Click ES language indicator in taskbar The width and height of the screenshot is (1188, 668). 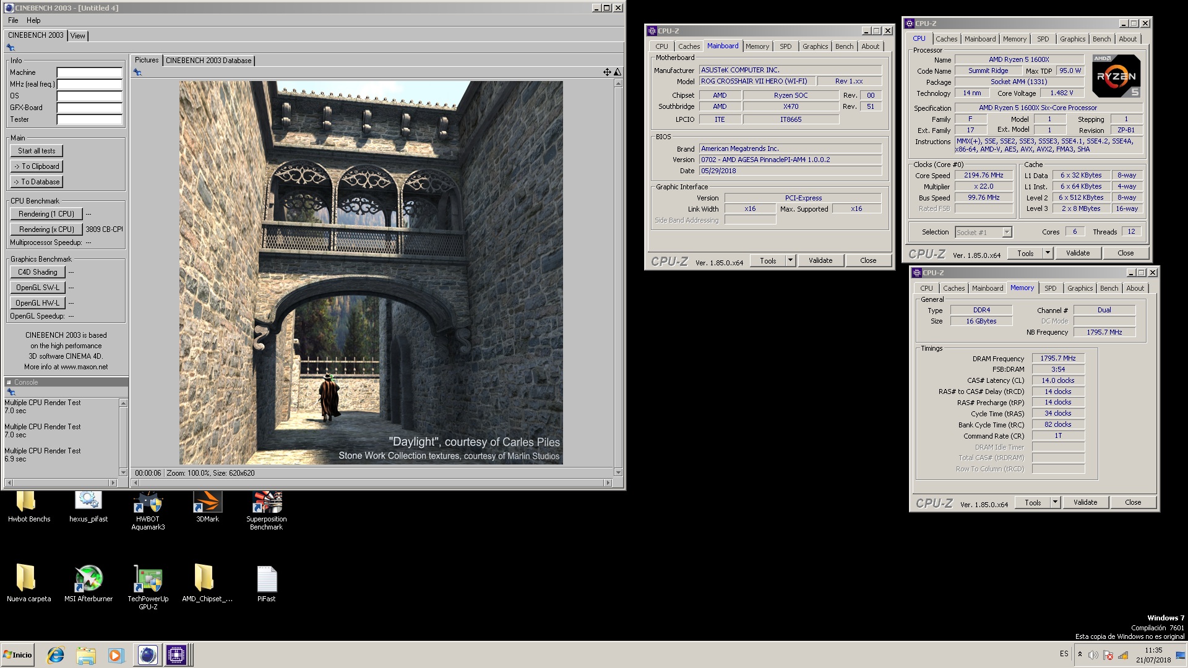tap(1064, 654)
